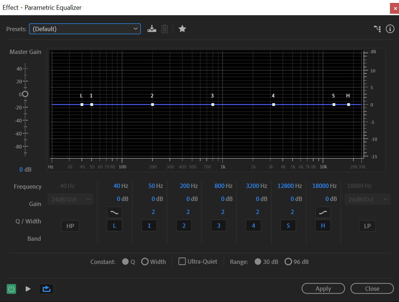Enable the Ultra-Quiet checkbox

point(182,261)
